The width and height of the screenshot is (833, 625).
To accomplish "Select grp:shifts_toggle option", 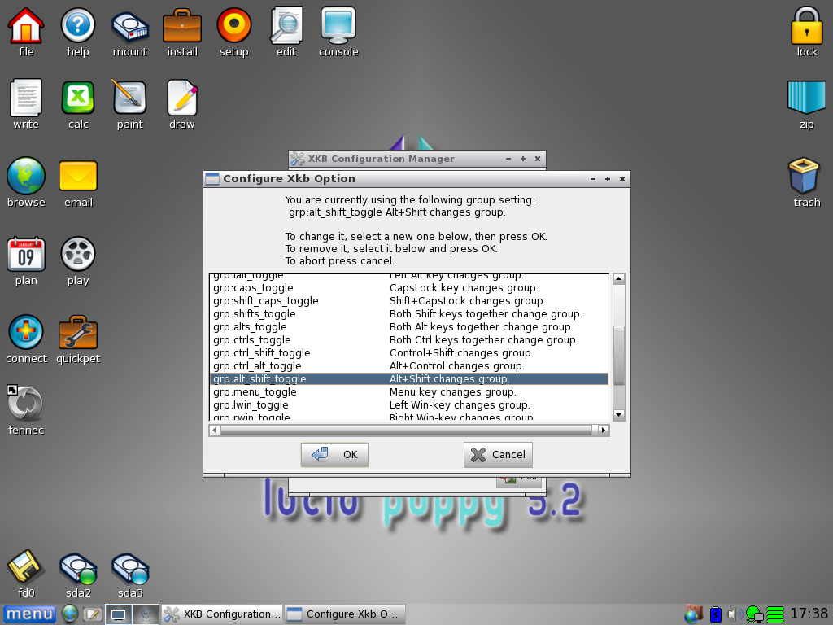I will pos(410,313).
